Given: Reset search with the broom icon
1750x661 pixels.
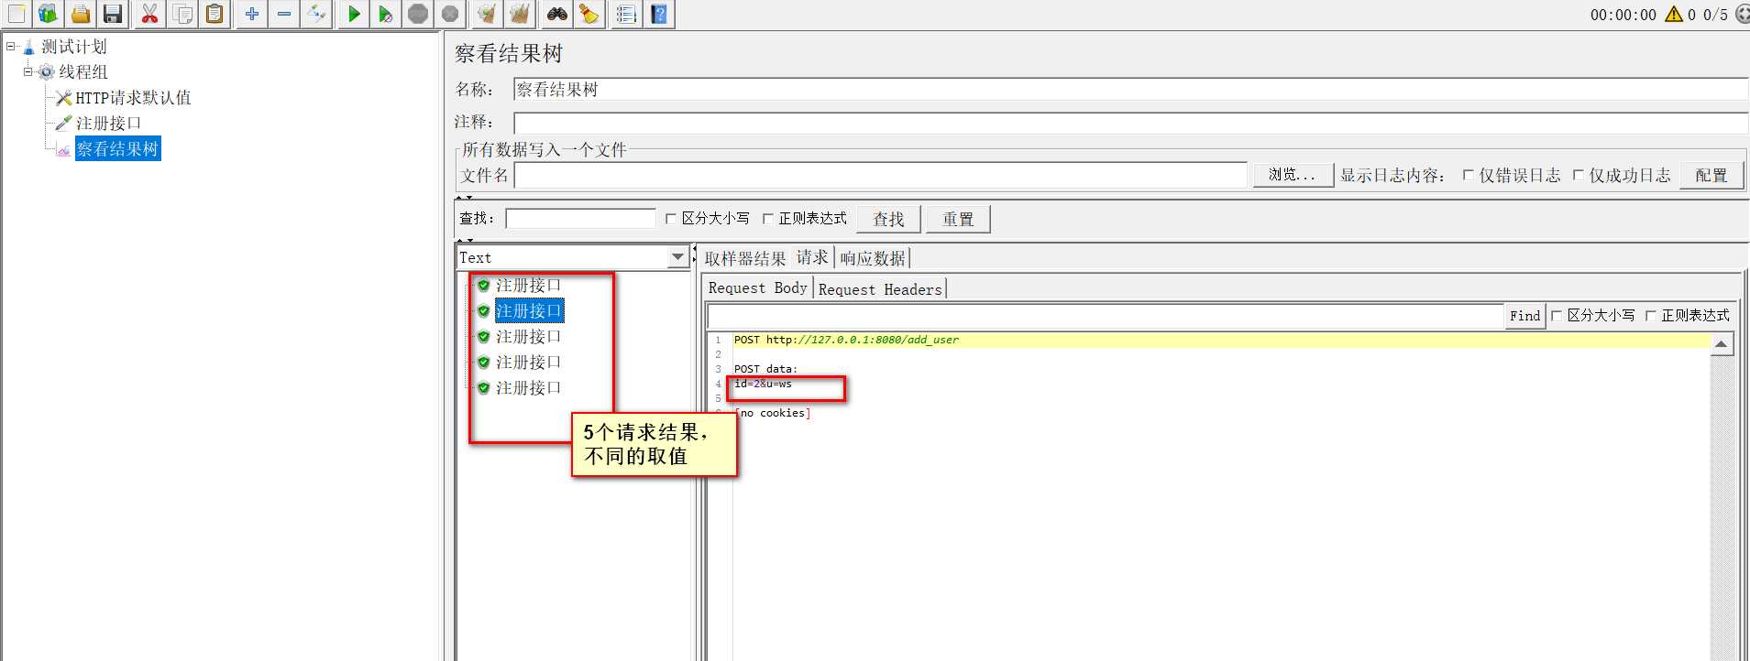Looking at the screenshot, I should [x=589, y=14].
